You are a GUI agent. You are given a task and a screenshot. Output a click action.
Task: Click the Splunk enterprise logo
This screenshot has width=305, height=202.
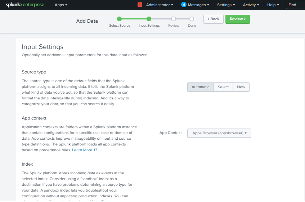tap(25, 5)
